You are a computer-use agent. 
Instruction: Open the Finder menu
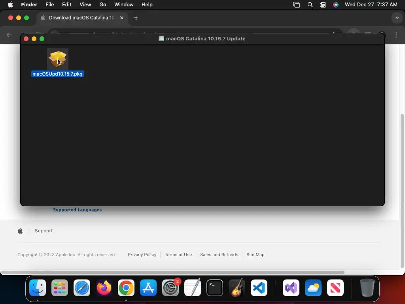[x=29, y=5]
